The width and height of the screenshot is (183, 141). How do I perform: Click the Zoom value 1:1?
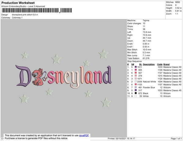(x=177, y=14)
